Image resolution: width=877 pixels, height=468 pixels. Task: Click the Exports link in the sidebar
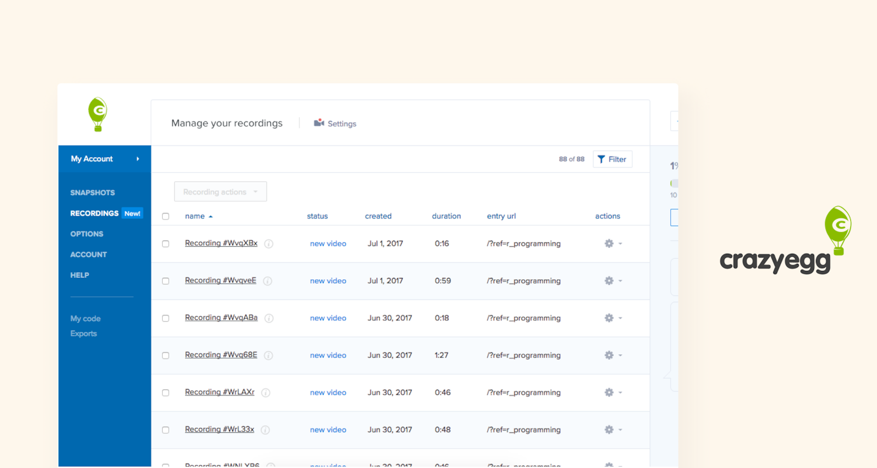83,333
